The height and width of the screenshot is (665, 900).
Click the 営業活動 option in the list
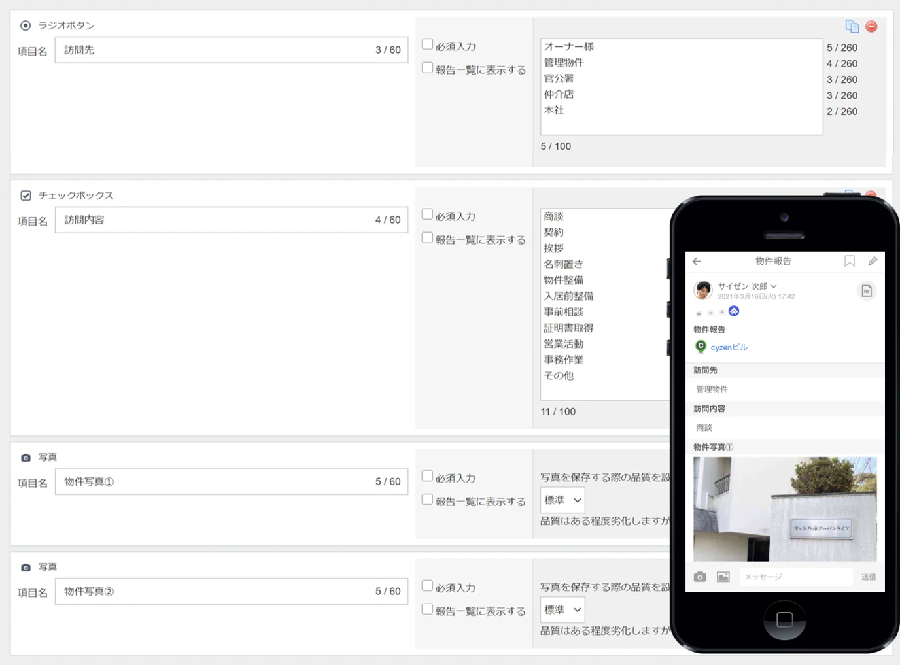(563, 344)
